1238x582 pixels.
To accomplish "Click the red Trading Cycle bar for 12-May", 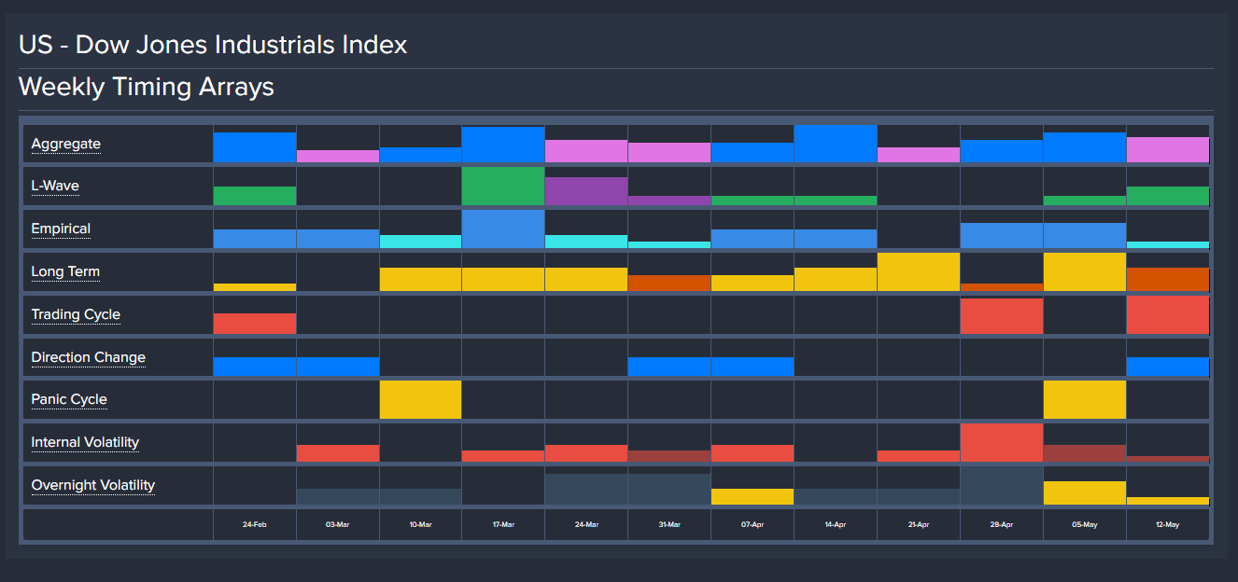I will [x=1168, y=315].
